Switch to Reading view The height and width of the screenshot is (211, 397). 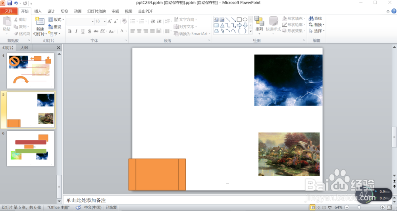coord(324,207)
